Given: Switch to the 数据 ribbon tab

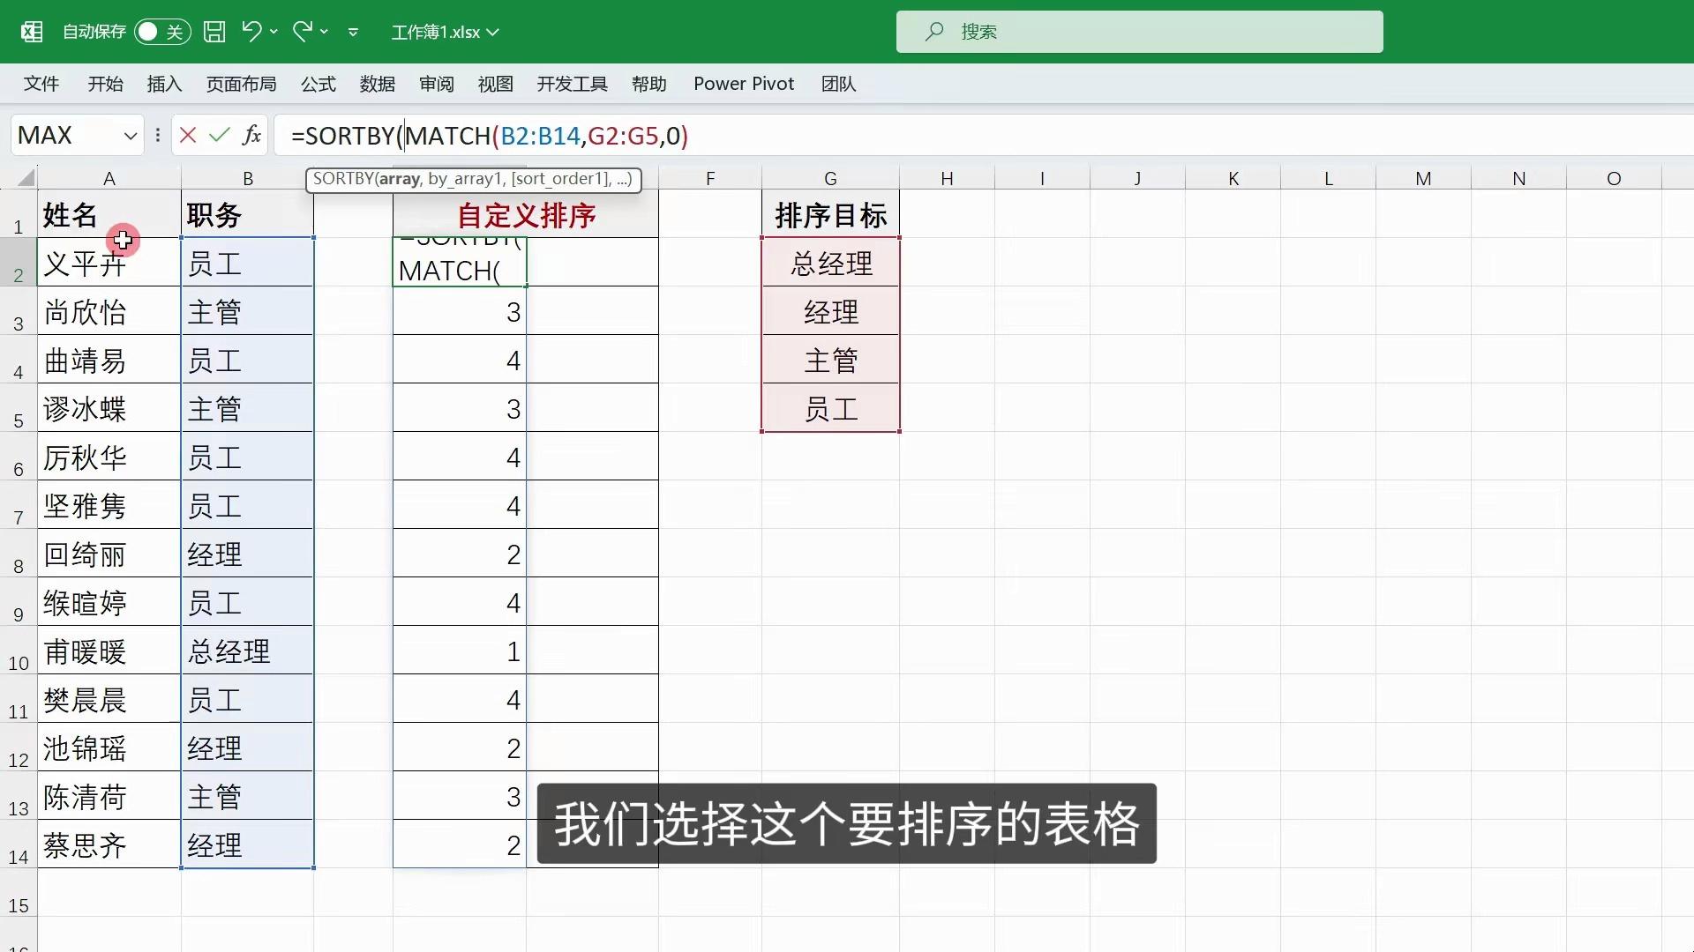Looking at the screenshot, I should tap(378, 84).
